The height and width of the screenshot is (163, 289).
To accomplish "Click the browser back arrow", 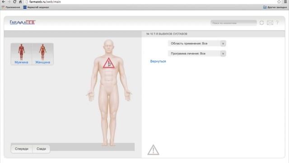I will (4, 2).
